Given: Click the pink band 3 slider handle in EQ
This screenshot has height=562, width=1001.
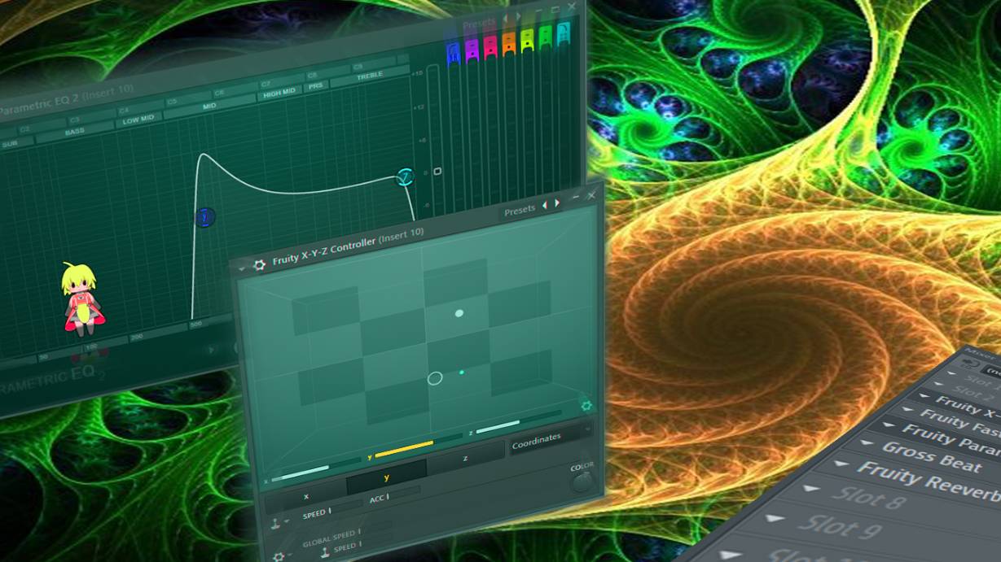Looking at the screenshot, I should (491, 46).
